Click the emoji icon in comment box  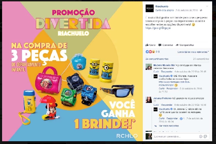pos(201,136)
